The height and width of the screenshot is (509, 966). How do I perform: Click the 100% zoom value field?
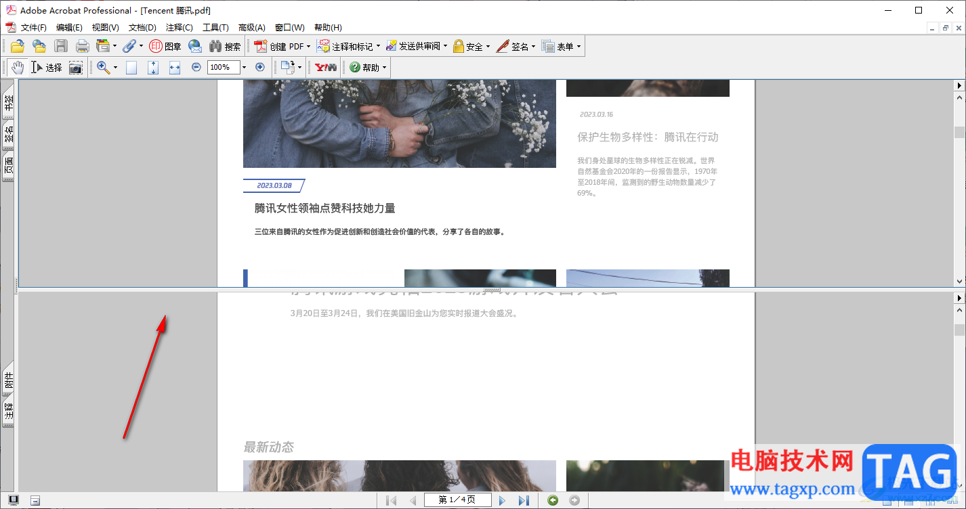224,67
